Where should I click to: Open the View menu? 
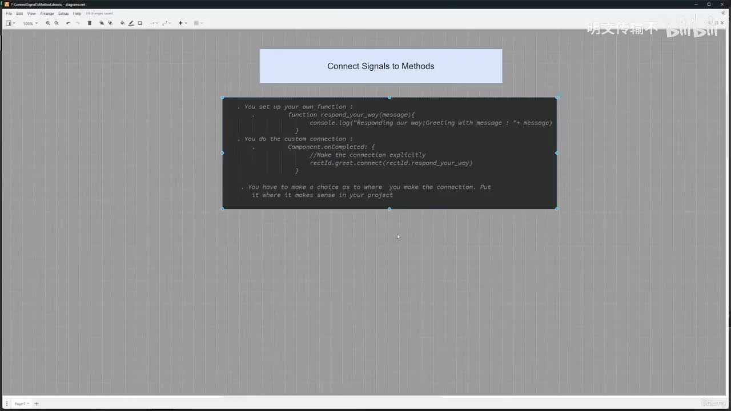tap(31, 13)
